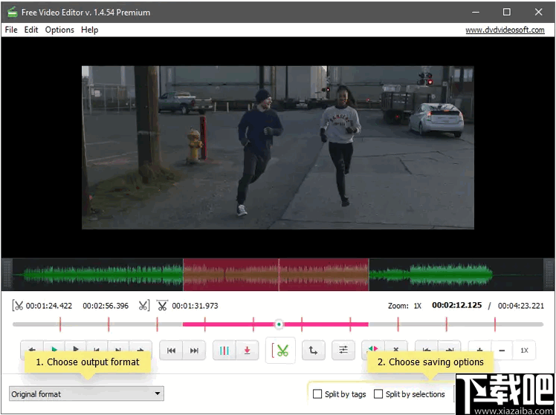Click the step-back arrow button
The height and width of the screenshot is (415, 556).
coord(32,349)
